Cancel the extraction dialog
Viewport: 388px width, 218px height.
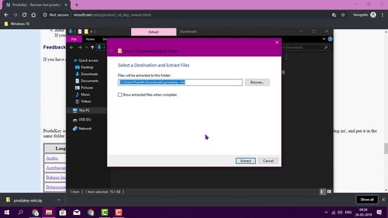268,161
